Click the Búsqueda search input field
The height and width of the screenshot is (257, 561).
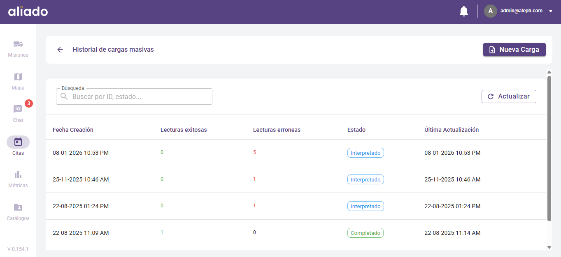pos(140,97)
